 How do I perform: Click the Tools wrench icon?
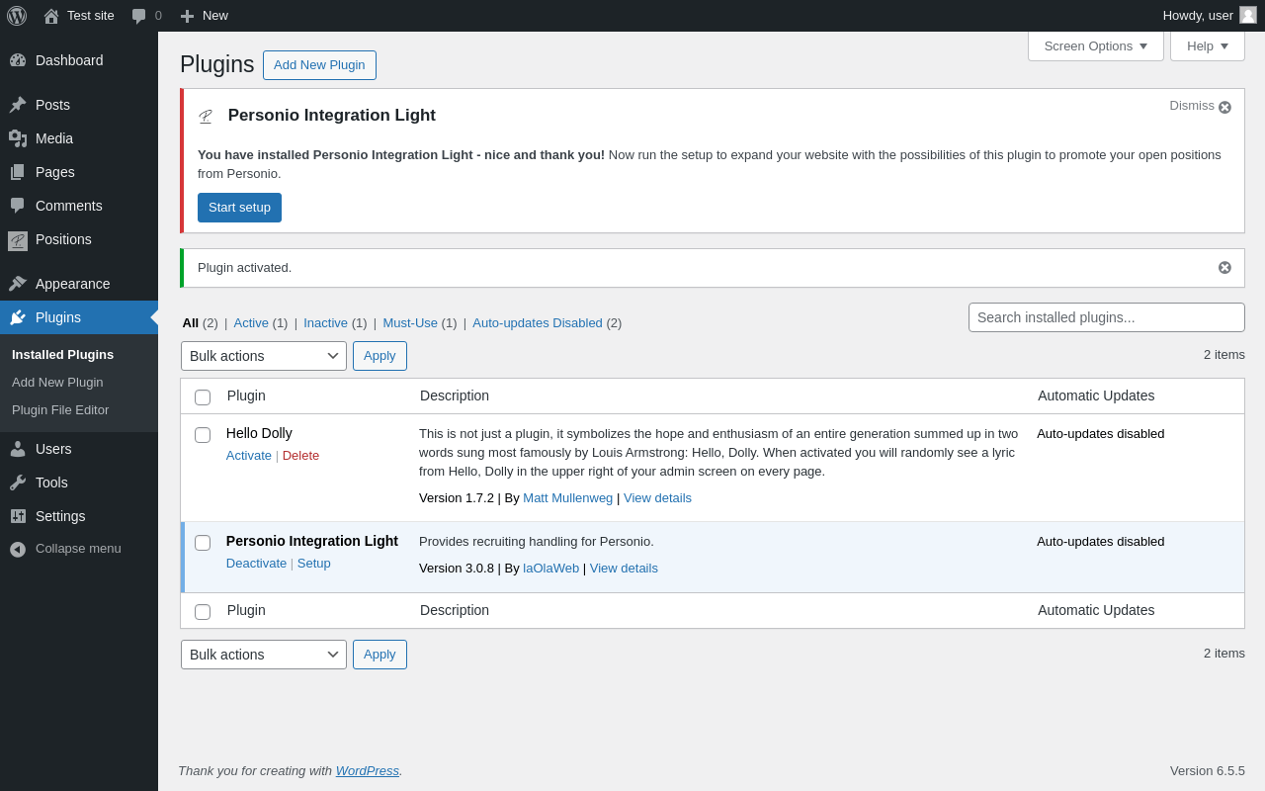click(x=18, y=483)
